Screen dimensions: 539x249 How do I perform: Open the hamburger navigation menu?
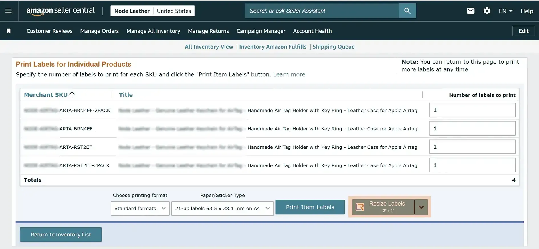[x=9, y=11]
